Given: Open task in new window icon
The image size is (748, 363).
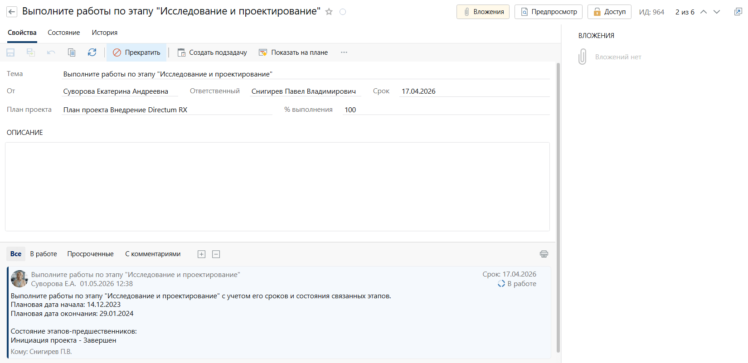Looking at the screenshot, I should tap(738, 12).
